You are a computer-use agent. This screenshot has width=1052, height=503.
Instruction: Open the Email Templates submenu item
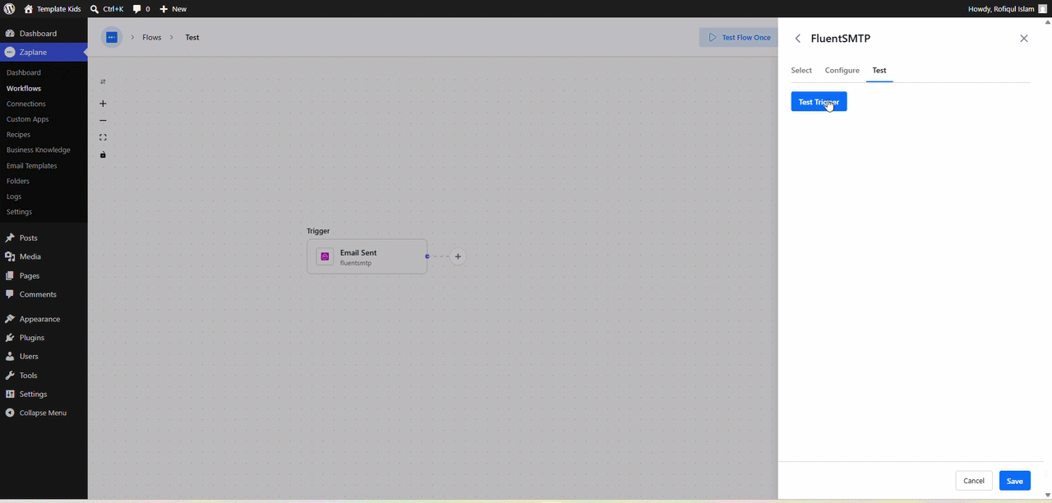coord(31,165)
